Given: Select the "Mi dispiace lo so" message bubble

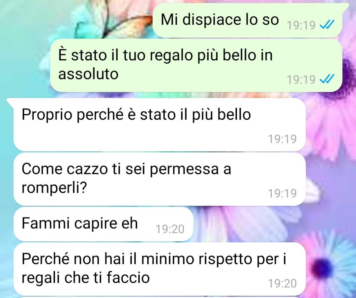Looking at the screenshot, I should pos(248,20).
